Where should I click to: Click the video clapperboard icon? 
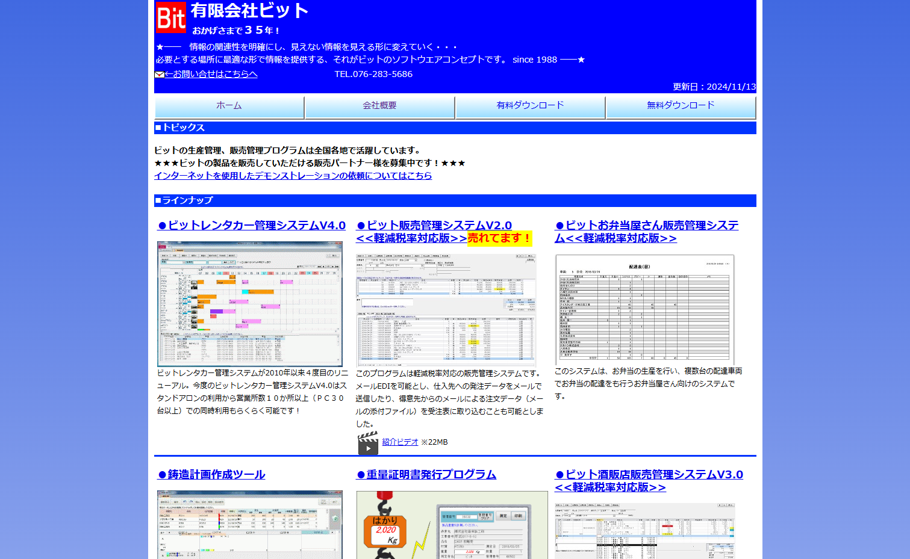[x=367, y=443]
